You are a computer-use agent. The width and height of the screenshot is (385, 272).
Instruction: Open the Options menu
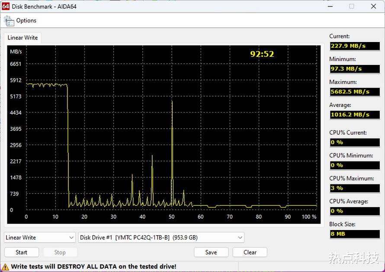tap(26, 20)
